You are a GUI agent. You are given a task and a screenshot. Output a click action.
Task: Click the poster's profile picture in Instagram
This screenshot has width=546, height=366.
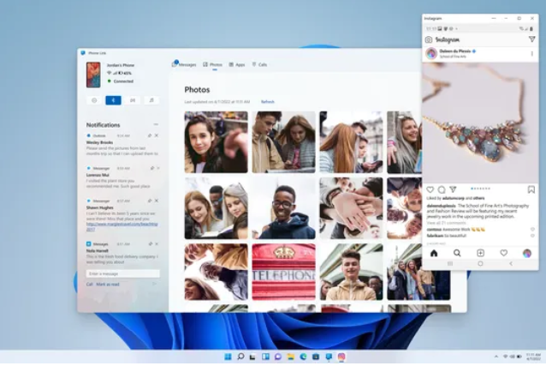pyautogui.click(x=431, y=53)
